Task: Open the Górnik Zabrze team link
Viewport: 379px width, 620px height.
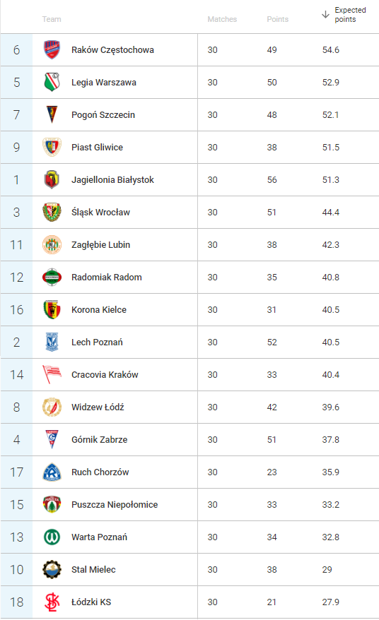Action: point(100,440)
